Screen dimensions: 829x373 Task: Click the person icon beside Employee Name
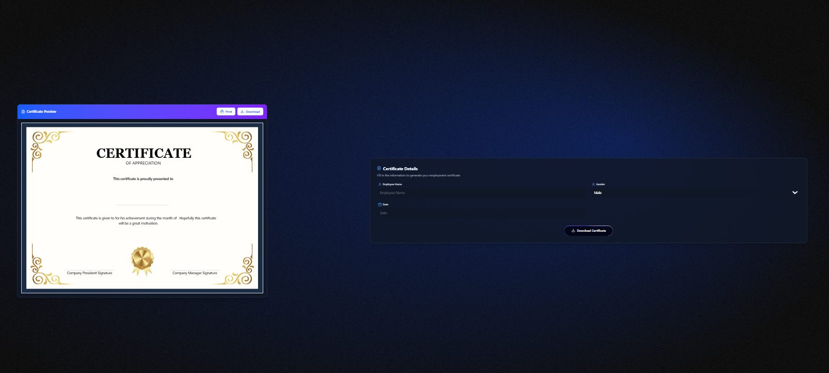coord(380,184)
